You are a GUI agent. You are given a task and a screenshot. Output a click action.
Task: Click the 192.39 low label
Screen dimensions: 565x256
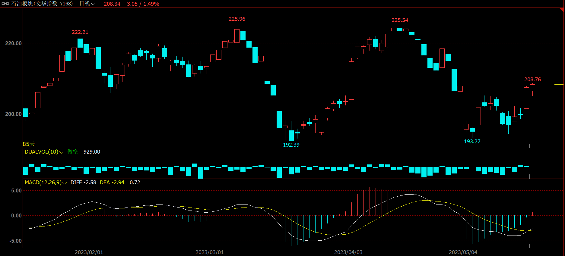(x=291, y=145)
